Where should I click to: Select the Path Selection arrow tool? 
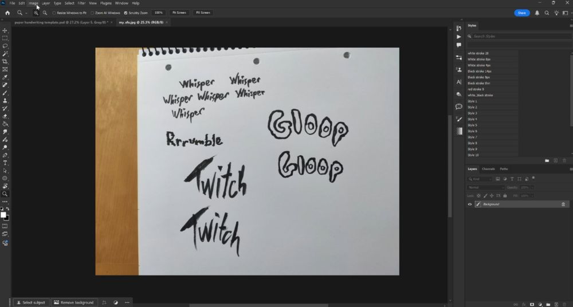pos(5,171)
